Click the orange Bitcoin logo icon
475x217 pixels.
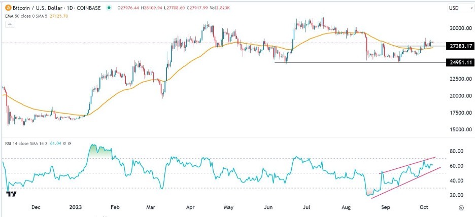(7, 8)
